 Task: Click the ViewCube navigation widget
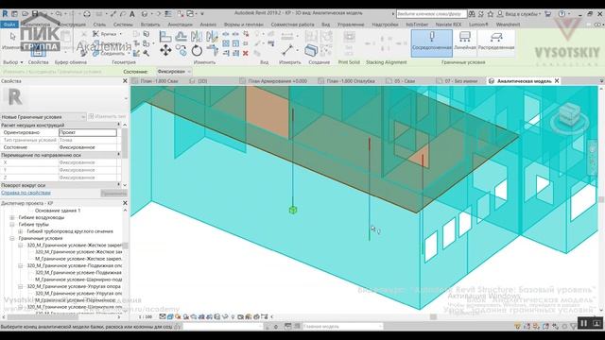coord(569,115)
